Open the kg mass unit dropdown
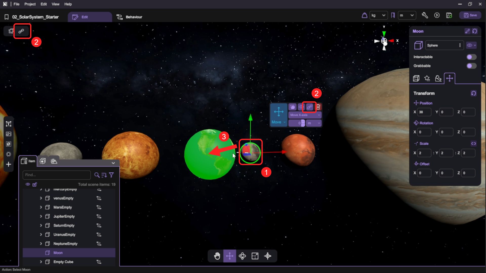 378,15
